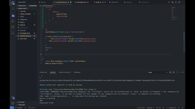Open Remote Explorer view in activity bar
Image resolution: width=195 pixels, height=109 pixels.
[13, 33]
